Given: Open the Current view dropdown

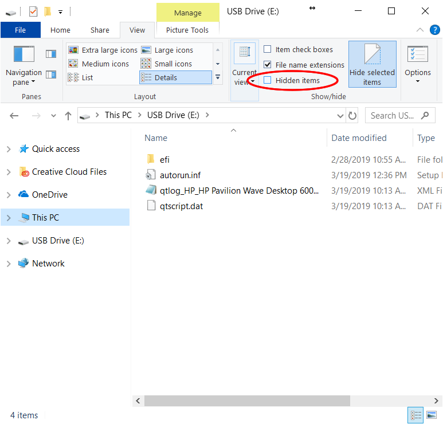Looking at the screenshot, I should pyautogui.click(x=245, y=64).
